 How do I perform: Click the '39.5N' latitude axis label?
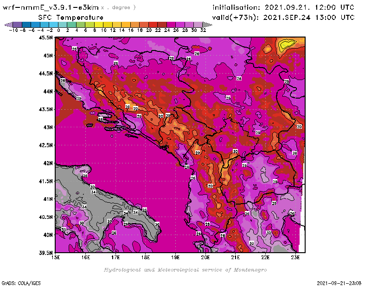tap(45, 253)
